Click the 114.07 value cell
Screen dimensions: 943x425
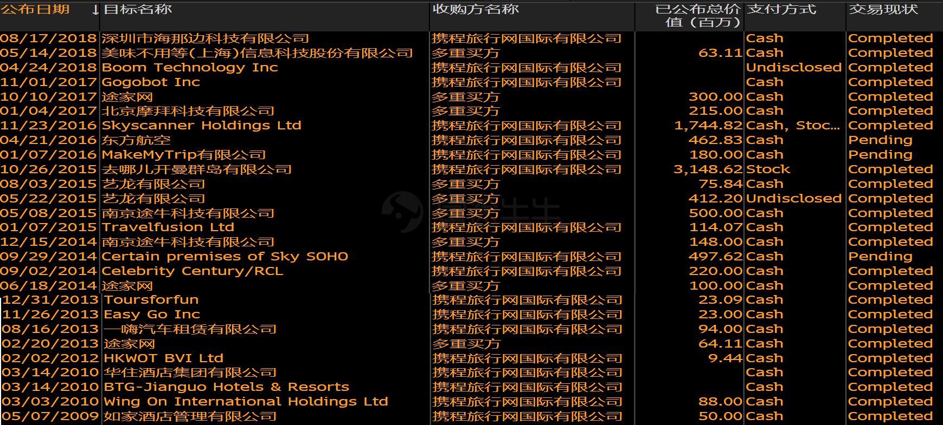click(716, 227)
